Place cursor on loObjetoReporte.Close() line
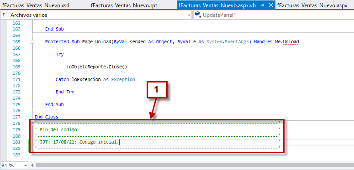Viewport: 354px width, 170px height. pyautogui.click(x=97, y=67)
